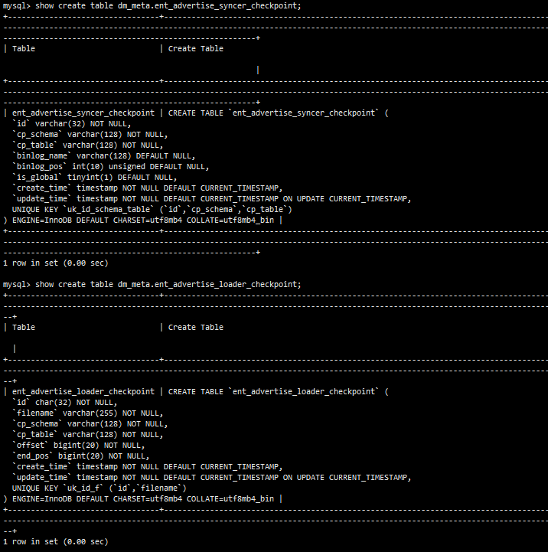Click the `id` varchar(32) NOT NULL line
548x552 pixels.
click(72, 123)
